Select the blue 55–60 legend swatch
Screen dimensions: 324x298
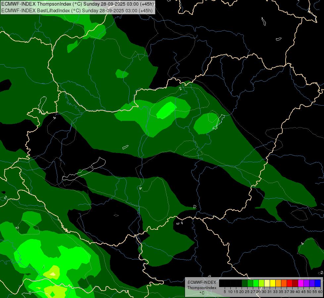click(318, 283)
